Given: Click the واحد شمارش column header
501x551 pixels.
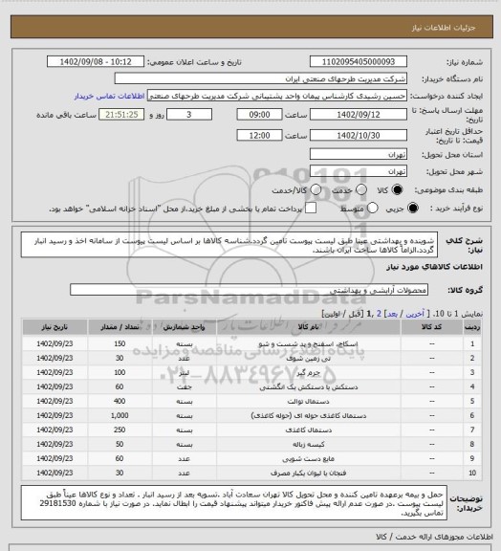Looking at the screenshot, I should click(185, 327).
